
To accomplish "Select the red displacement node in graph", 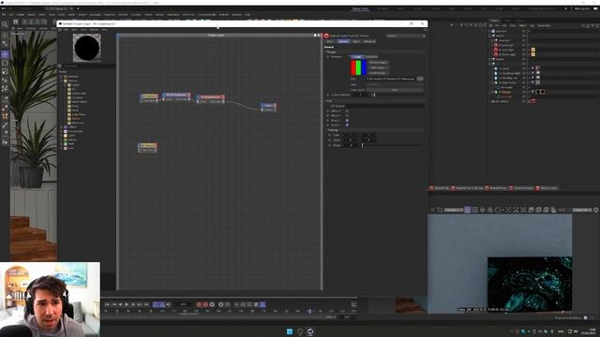I will 210,99.
